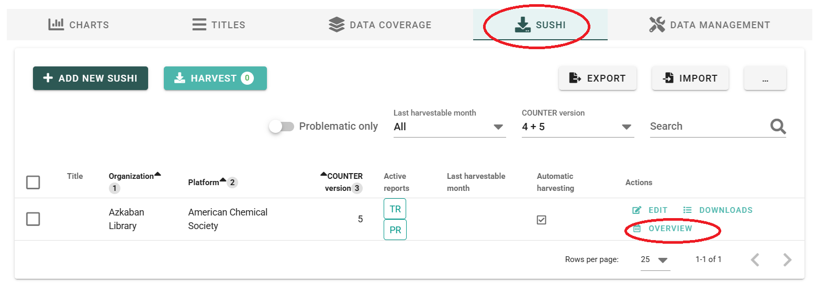Open Last harvestable month dropdown
This screenshot has height=284, width=817.
pos(450,127)
